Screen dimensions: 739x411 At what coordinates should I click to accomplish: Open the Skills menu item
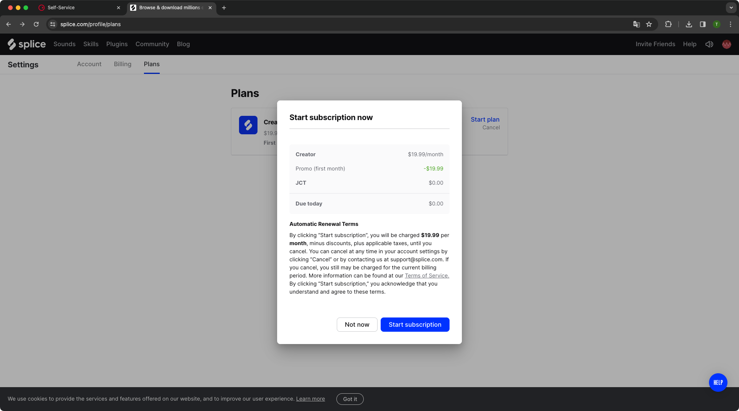tap(91, 44)
